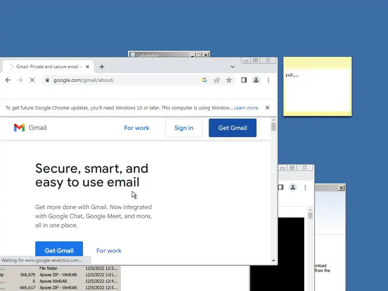Screen dimensions: 388x291
Task: View site info via the padlock icon
Action: click(47, 80)
